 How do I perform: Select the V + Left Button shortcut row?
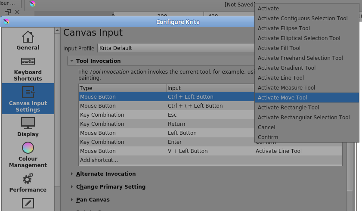tap(188, 151)
